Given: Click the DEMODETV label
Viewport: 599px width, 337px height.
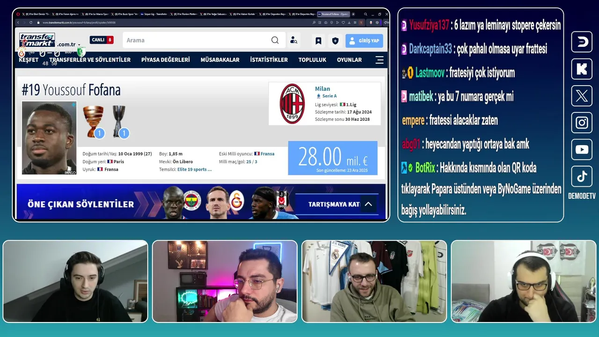Looking at the screenshot, I should tap(582, 196).
